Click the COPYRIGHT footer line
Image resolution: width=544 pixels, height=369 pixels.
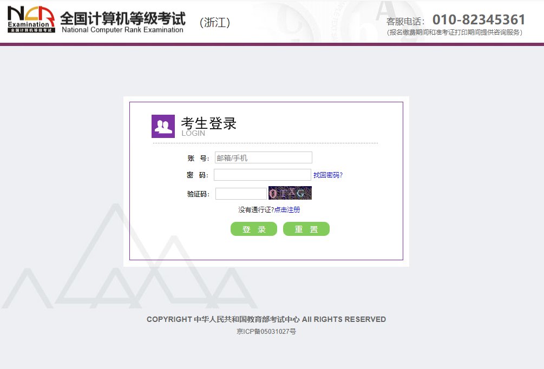[x=266, y=319]
